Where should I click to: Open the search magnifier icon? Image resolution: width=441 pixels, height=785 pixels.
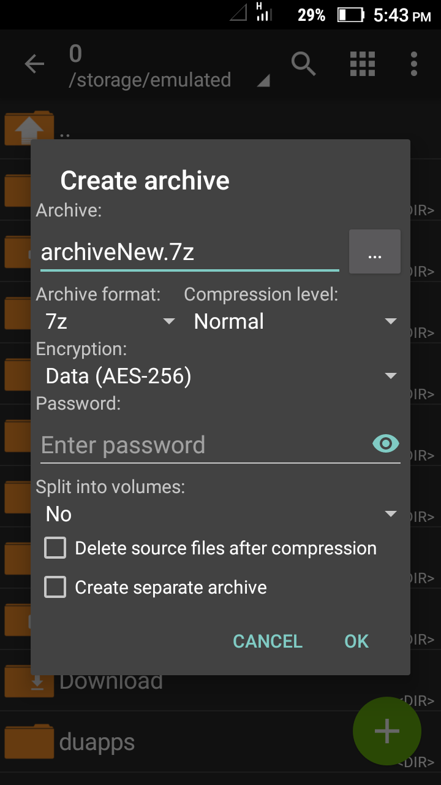coord(303,64)
